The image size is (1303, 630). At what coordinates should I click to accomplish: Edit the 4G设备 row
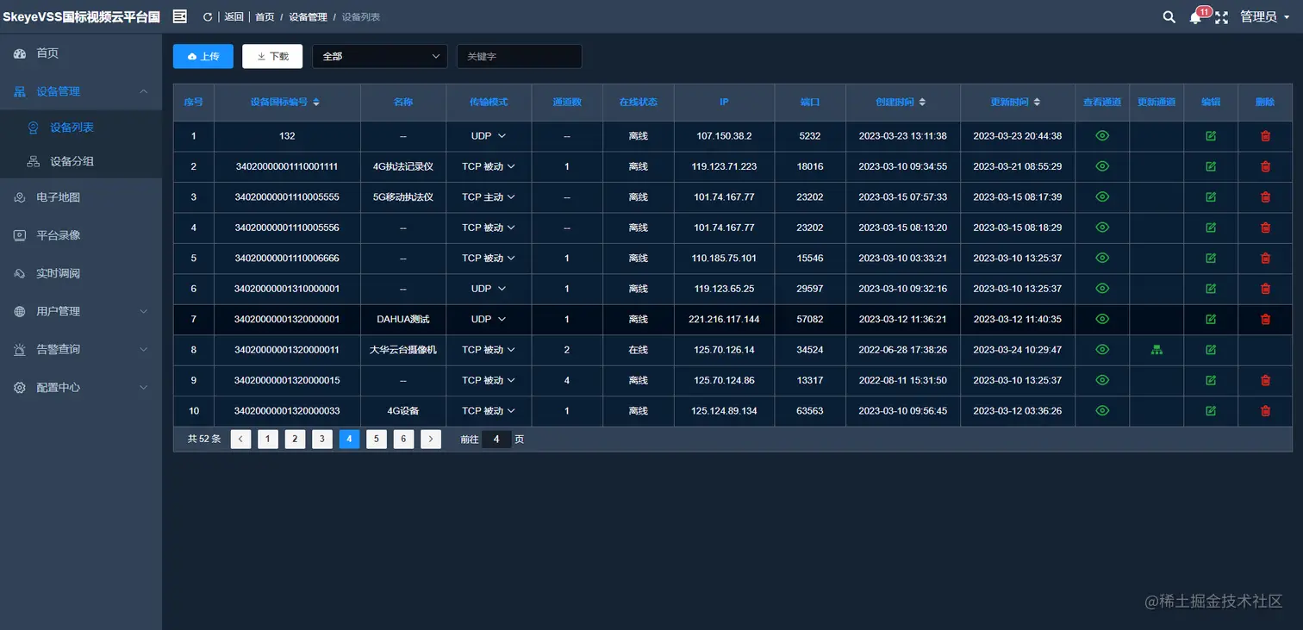(1211, 410)
